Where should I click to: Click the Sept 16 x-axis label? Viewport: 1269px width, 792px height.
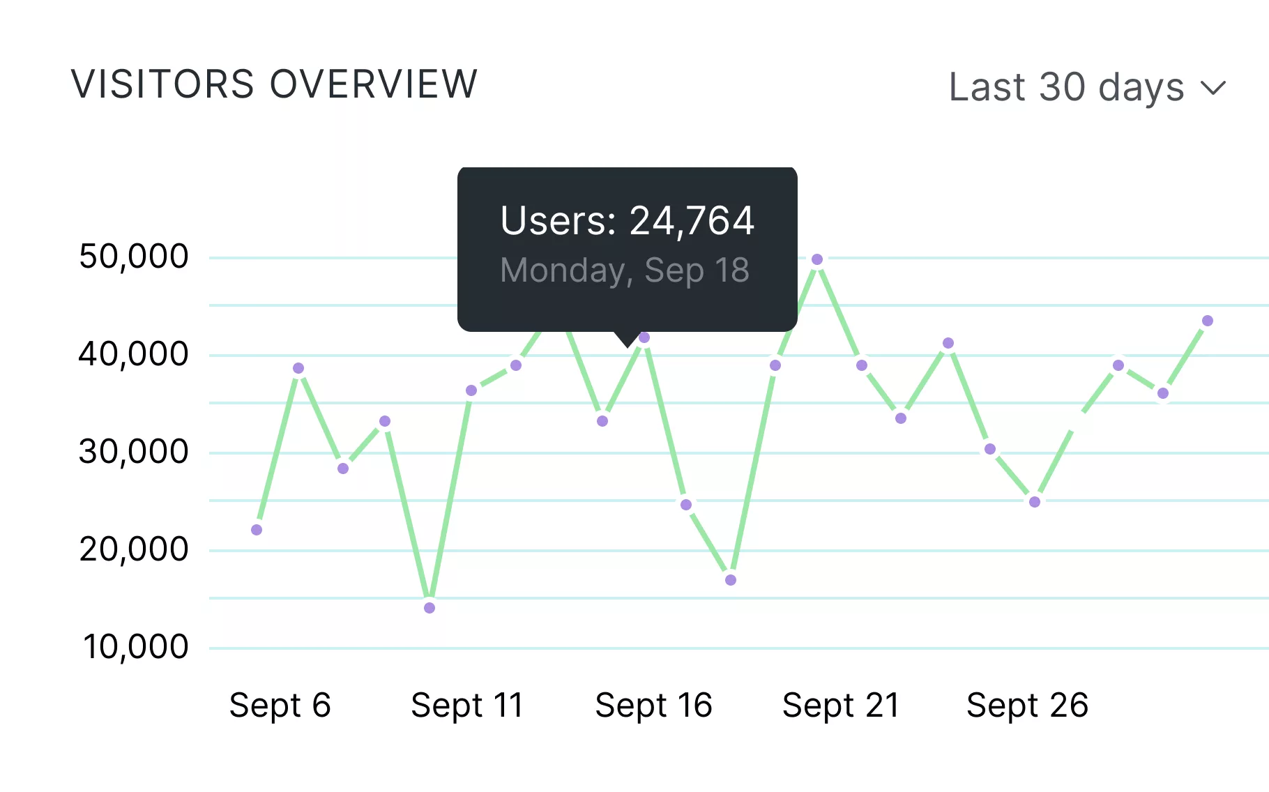[x=653, y=705]
